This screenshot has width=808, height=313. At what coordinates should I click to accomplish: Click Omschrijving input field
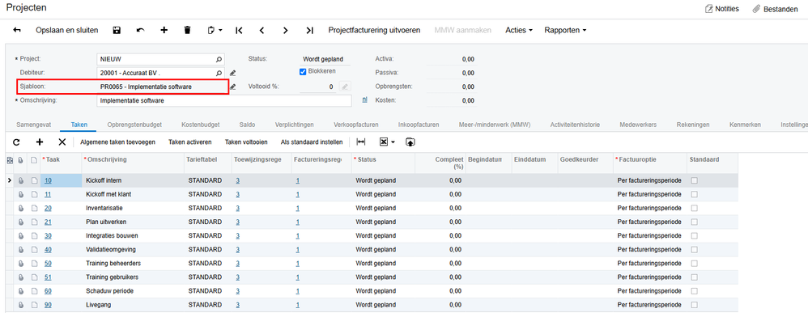(224, 101)
